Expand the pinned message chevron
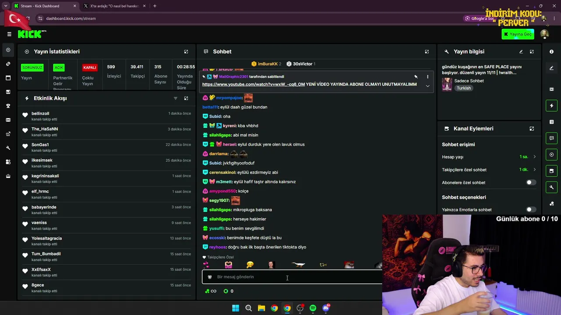 [x=427, y=86]
